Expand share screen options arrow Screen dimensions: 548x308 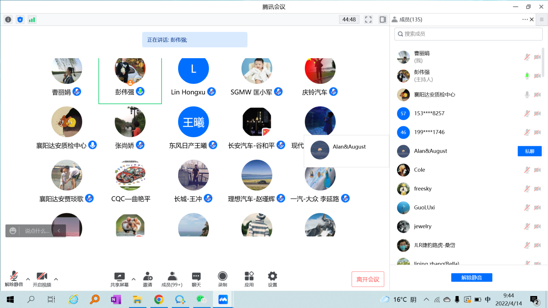coord(134,279)
